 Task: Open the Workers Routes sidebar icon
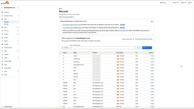point(2,48)
